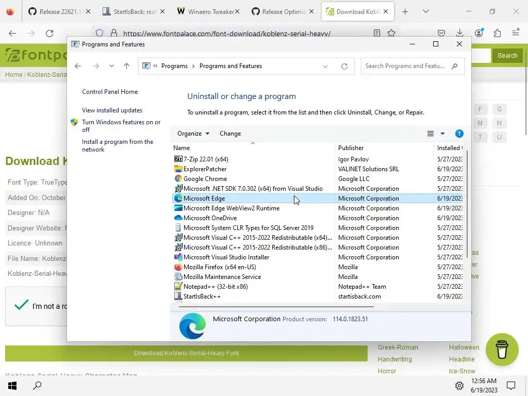Open taskbar search magnifier
528x396 pixels.
(37, 385)
